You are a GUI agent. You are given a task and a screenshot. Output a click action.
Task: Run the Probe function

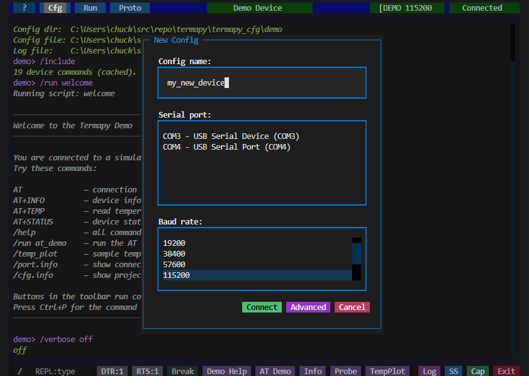pyautogui.click(x=345, y=371)
